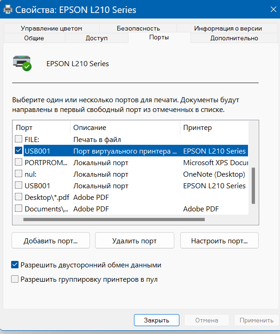Screen dimensions: 280x334
Task: Select the Порты tab
Action: [159, 37]
